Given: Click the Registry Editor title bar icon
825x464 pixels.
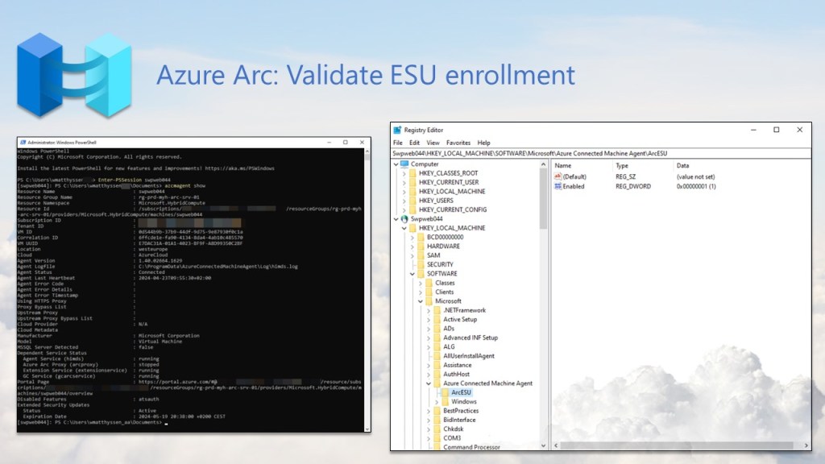Looking at the screenshot, I should coord(397,130).
